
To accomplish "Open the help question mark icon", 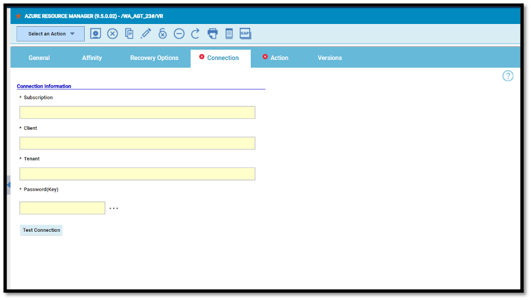I will pos(508,76).
